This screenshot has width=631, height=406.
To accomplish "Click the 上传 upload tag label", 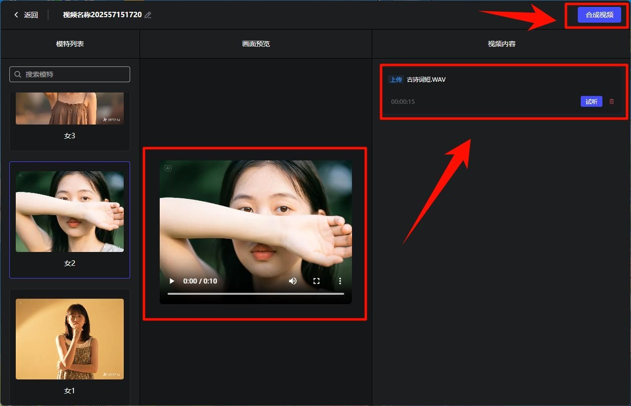I will pos(395,79).
